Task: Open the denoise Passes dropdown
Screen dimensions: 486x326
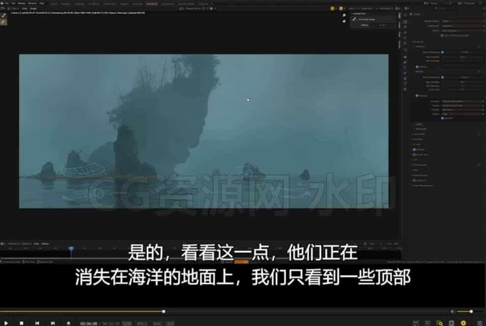Action: pyautogui.click(x=463, y=105)
